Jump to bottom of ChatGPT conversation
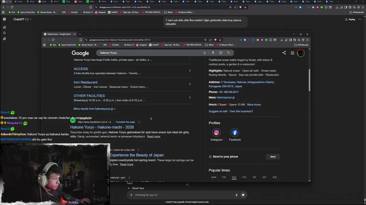Image resolution: width=366 pixels, height=205 pixels. click(x=187, y=184)
